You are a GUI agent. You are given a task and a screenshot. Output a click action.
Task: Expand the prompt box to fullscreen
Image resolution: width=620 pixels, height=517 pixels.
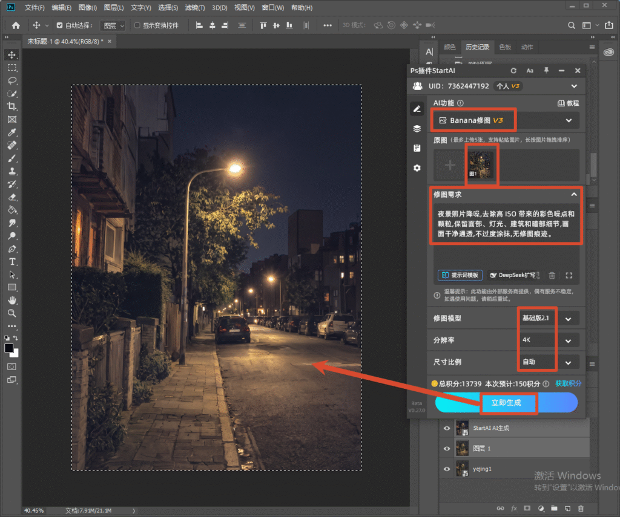569,275
